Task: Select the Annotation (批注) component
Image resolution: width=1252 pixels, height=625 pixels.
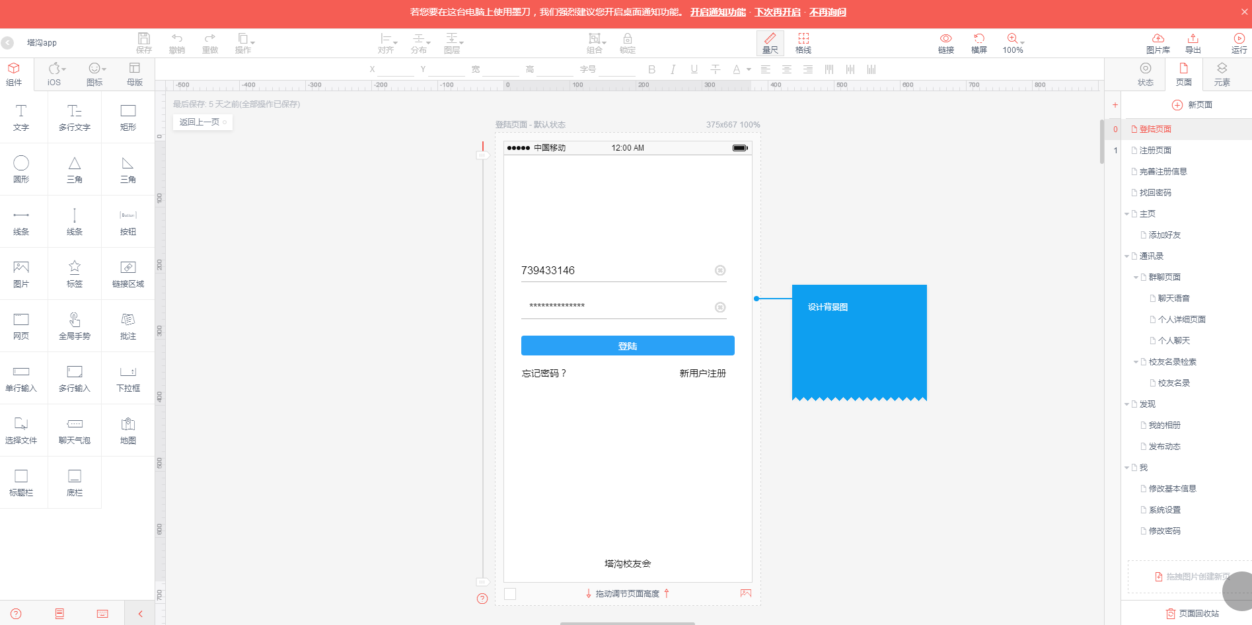Action: pyautogui.click(x=128, y=326)
